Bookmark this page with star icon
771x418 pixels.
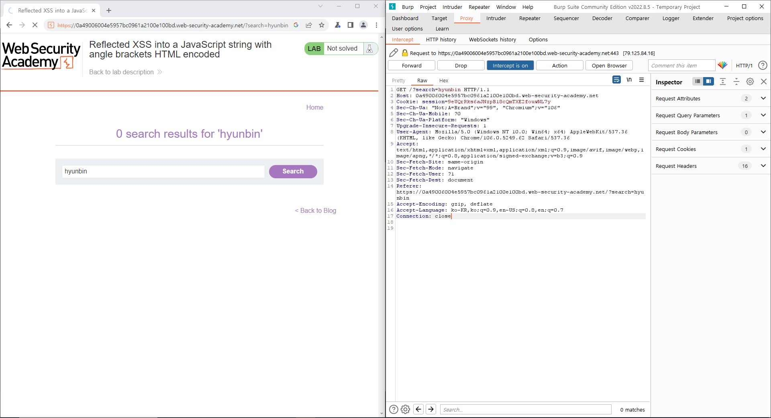(322, 25)
